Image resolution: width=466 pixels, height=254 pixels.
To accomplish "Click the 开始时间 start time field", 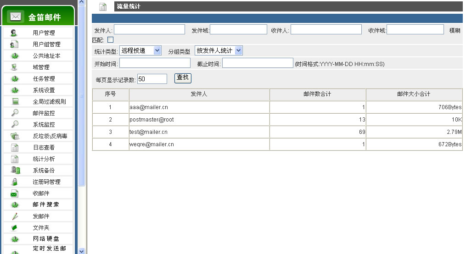I will (155, 63).
